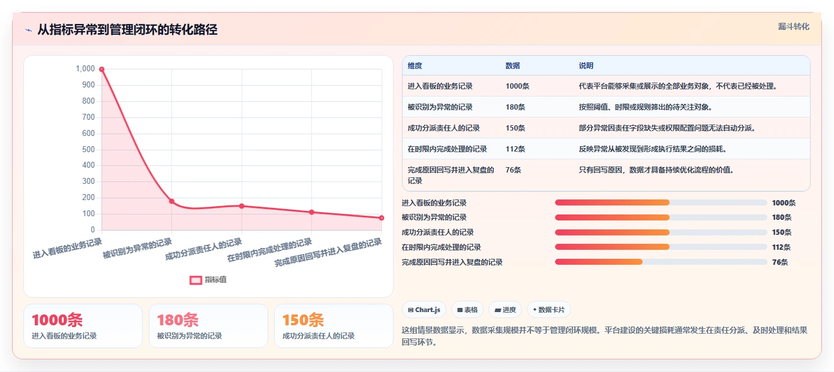Screen dimensions: 834x372
Task: Click the 进度 chip
Action: [x=505, y=310]
